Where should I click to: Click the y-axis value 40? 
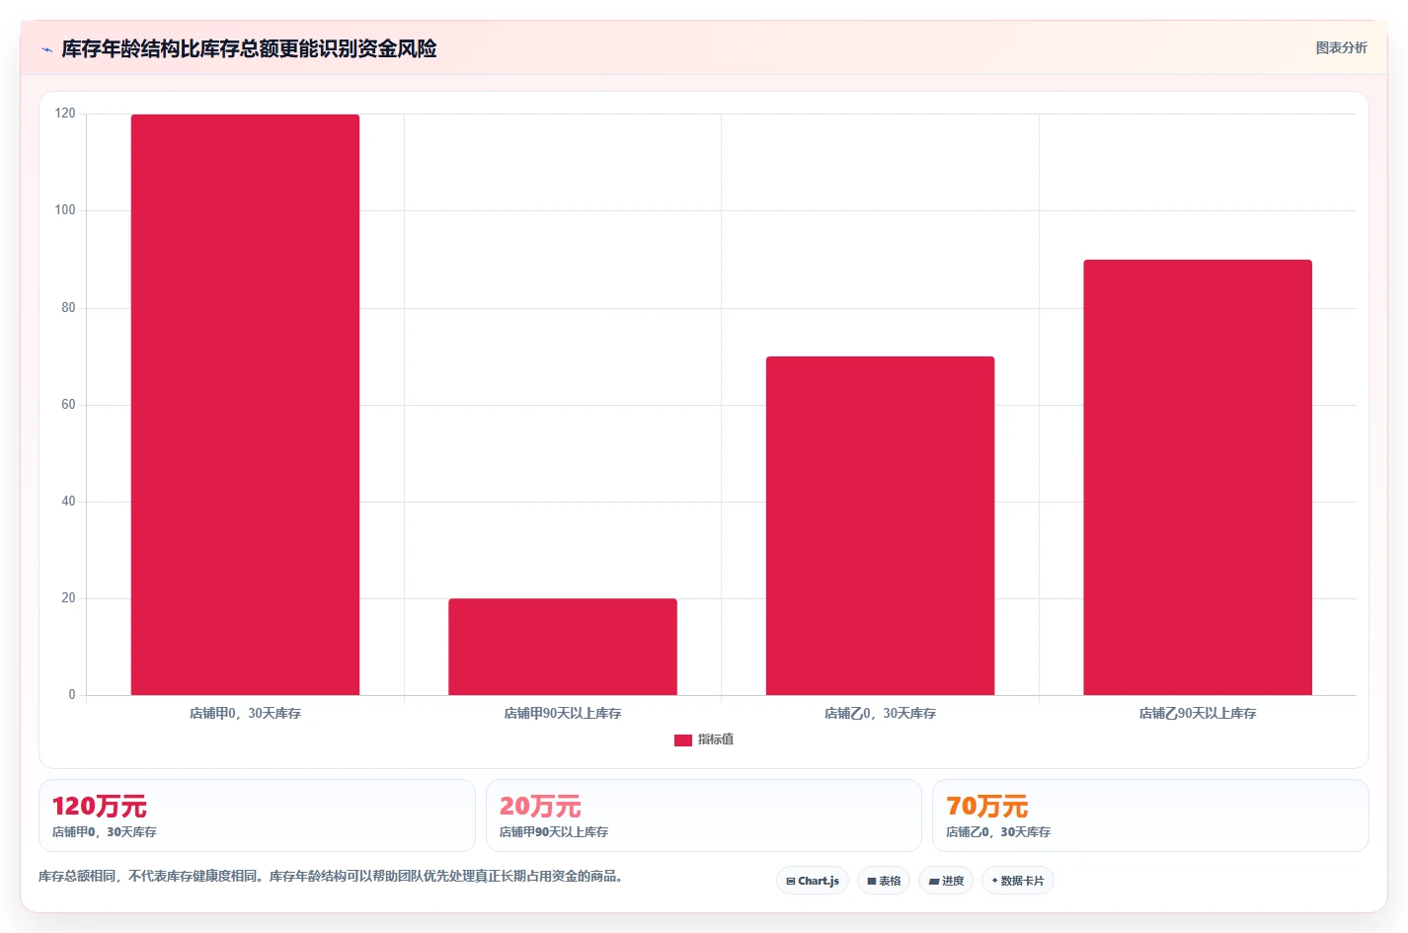[x=68, y=502]
